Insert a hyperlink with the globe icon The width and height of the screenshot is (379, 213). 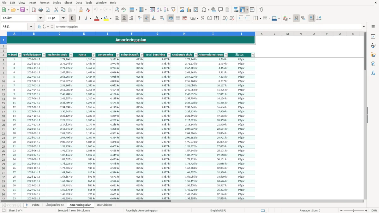pos(214,10)
